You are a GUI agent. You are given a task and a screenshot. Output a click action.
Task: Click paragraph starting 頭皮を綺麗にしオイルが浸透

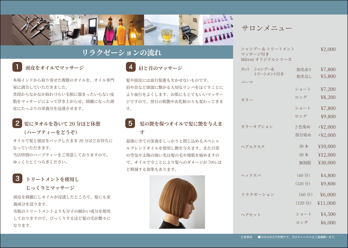pyautogui.click(x=62, y=211)
